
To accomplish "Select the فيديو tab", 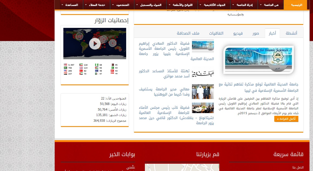I will [x=238, y=33].
